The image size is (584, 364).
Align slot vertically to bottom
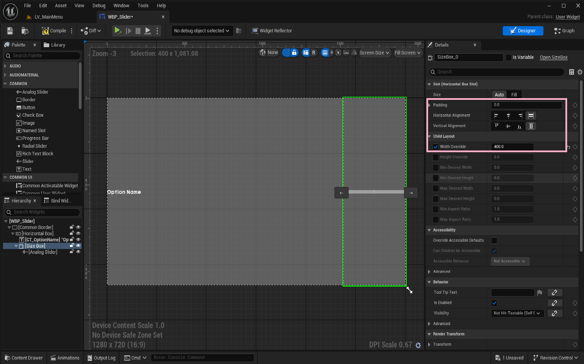tap(520, 126)
